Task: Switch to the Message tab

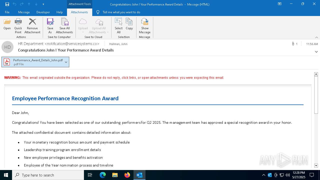Action: [24, 12]
